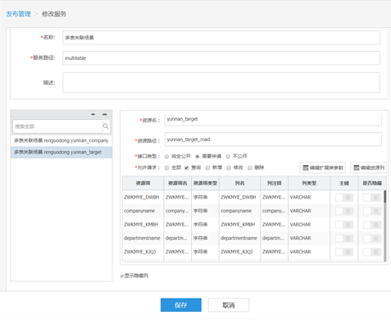Toggle 主键 switch for ZWKMYE_DWBH row
Viewport: 391px width, 320px height.
pyautogui.click(x=344, y=197)
